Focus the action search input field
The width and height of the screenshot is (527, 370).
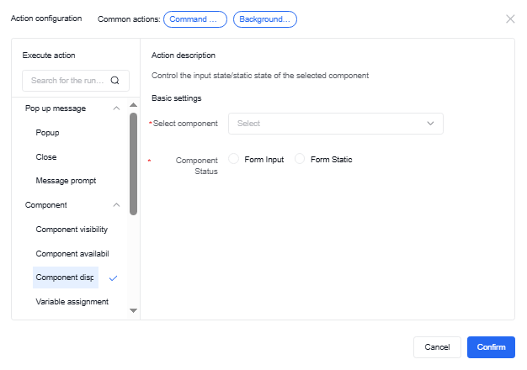click(x=67, y=81)
